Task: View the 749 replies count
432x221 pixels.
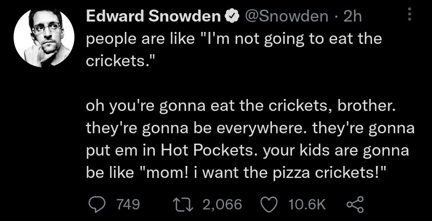Action: [128, 205]
